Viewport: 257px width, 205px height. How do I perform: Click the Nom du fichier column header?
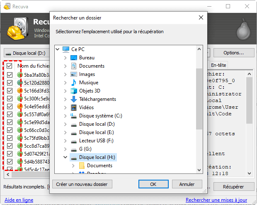33,66
